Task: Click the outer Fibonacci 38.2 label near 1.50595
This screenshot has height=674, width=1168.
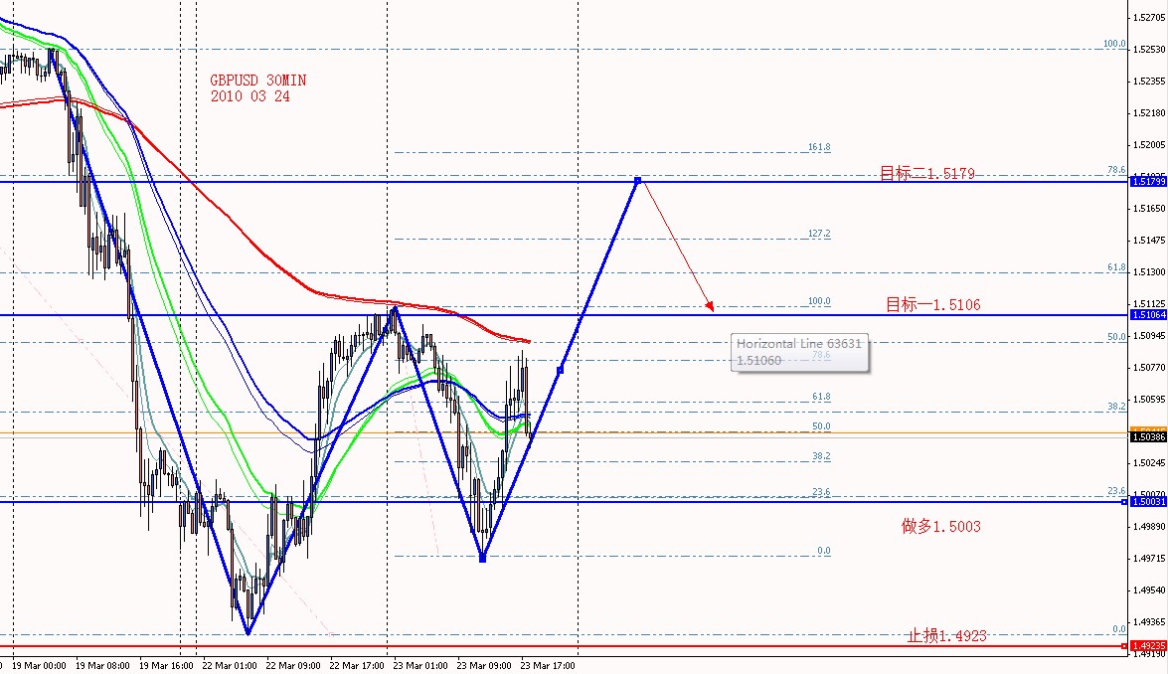Action: (1116, 406)
